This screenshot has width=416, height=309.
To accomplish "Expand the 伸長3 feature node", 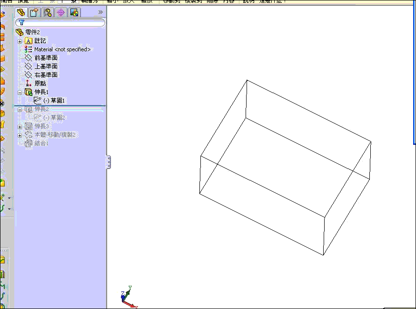I will (x=20, y=127).
